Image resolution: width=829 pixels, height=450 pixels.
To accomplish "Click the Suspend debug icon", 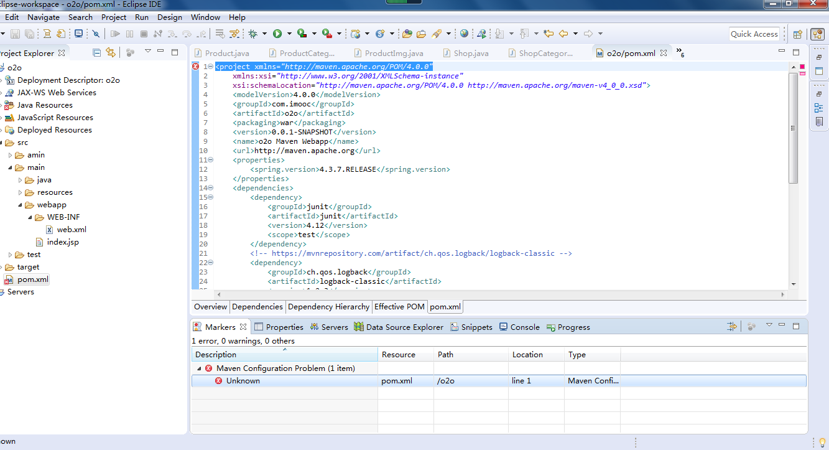I will tap(129, 34).
